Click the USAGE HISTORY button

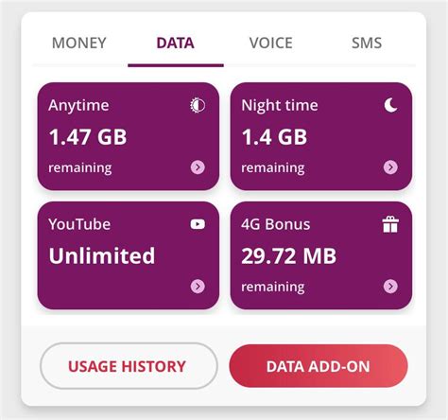(129, 366)
